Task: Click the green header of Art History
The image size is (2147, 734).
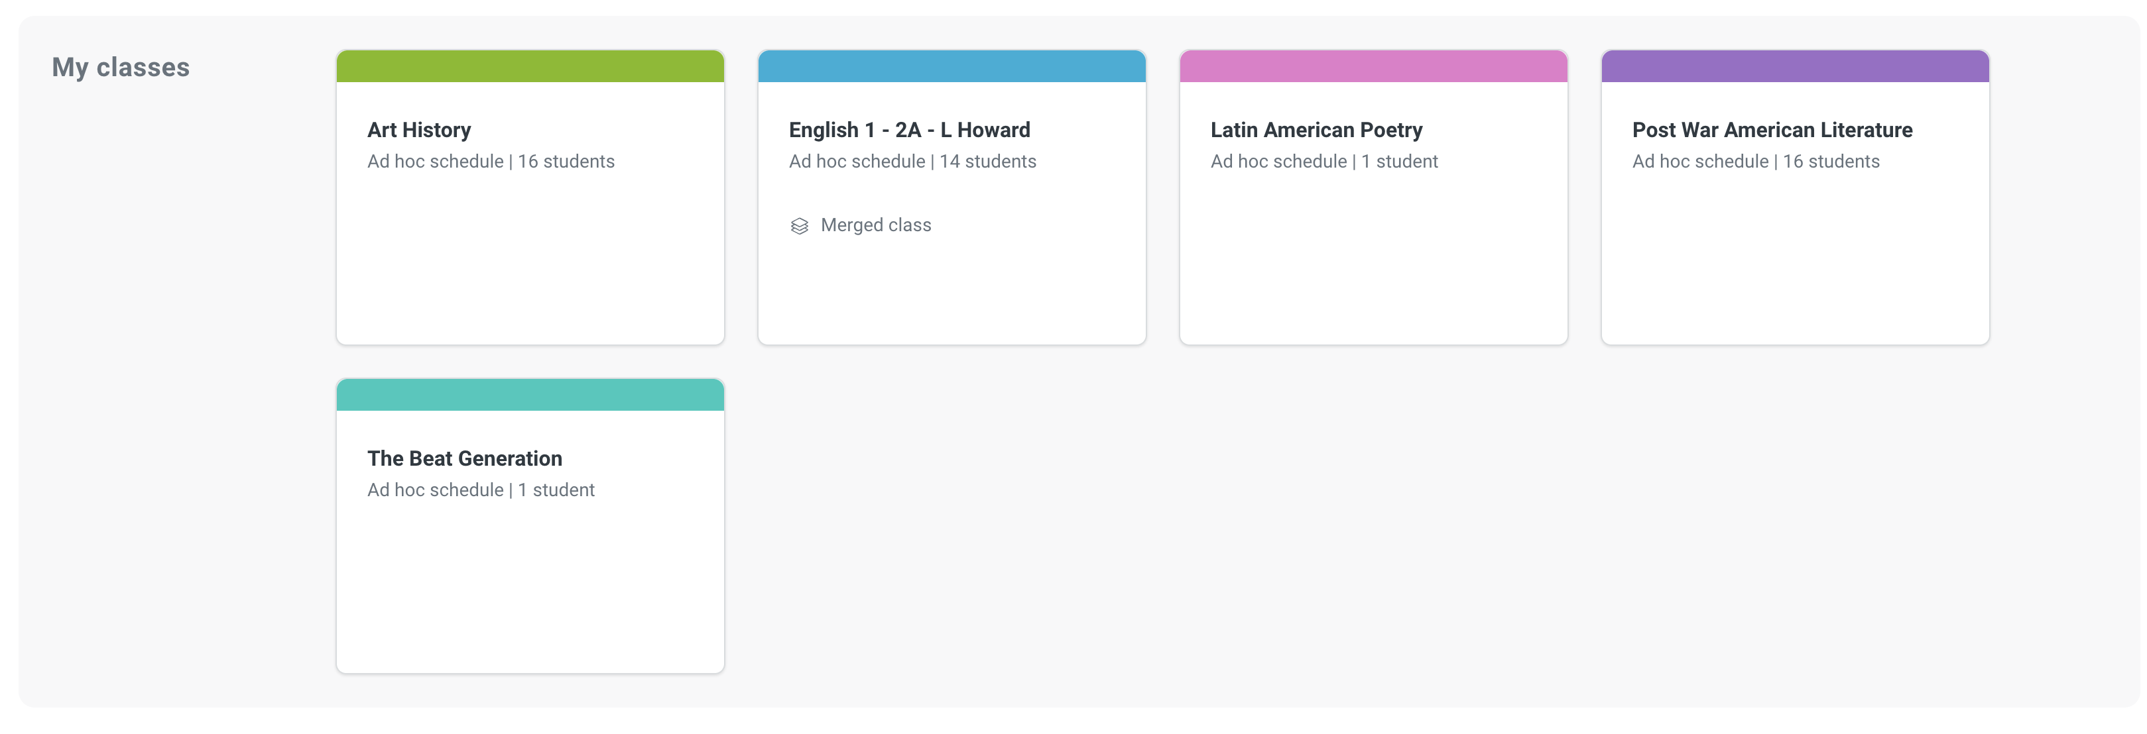Action: pos(530,65)
